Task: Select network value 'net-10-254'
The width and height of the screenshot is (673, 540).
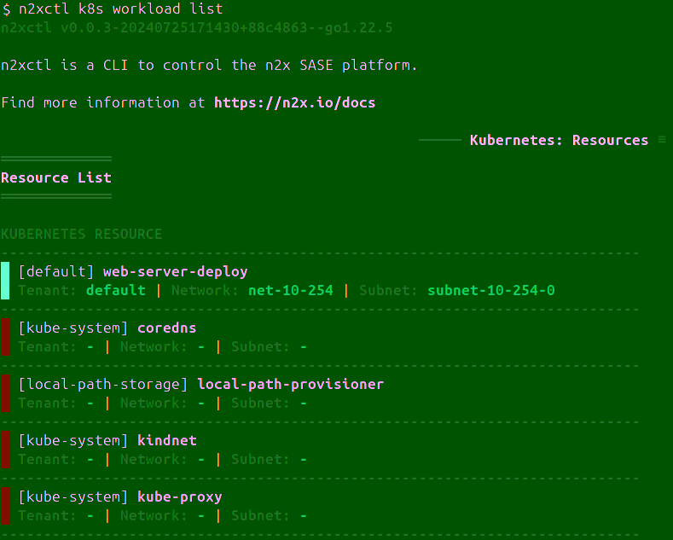Action: 291,291
